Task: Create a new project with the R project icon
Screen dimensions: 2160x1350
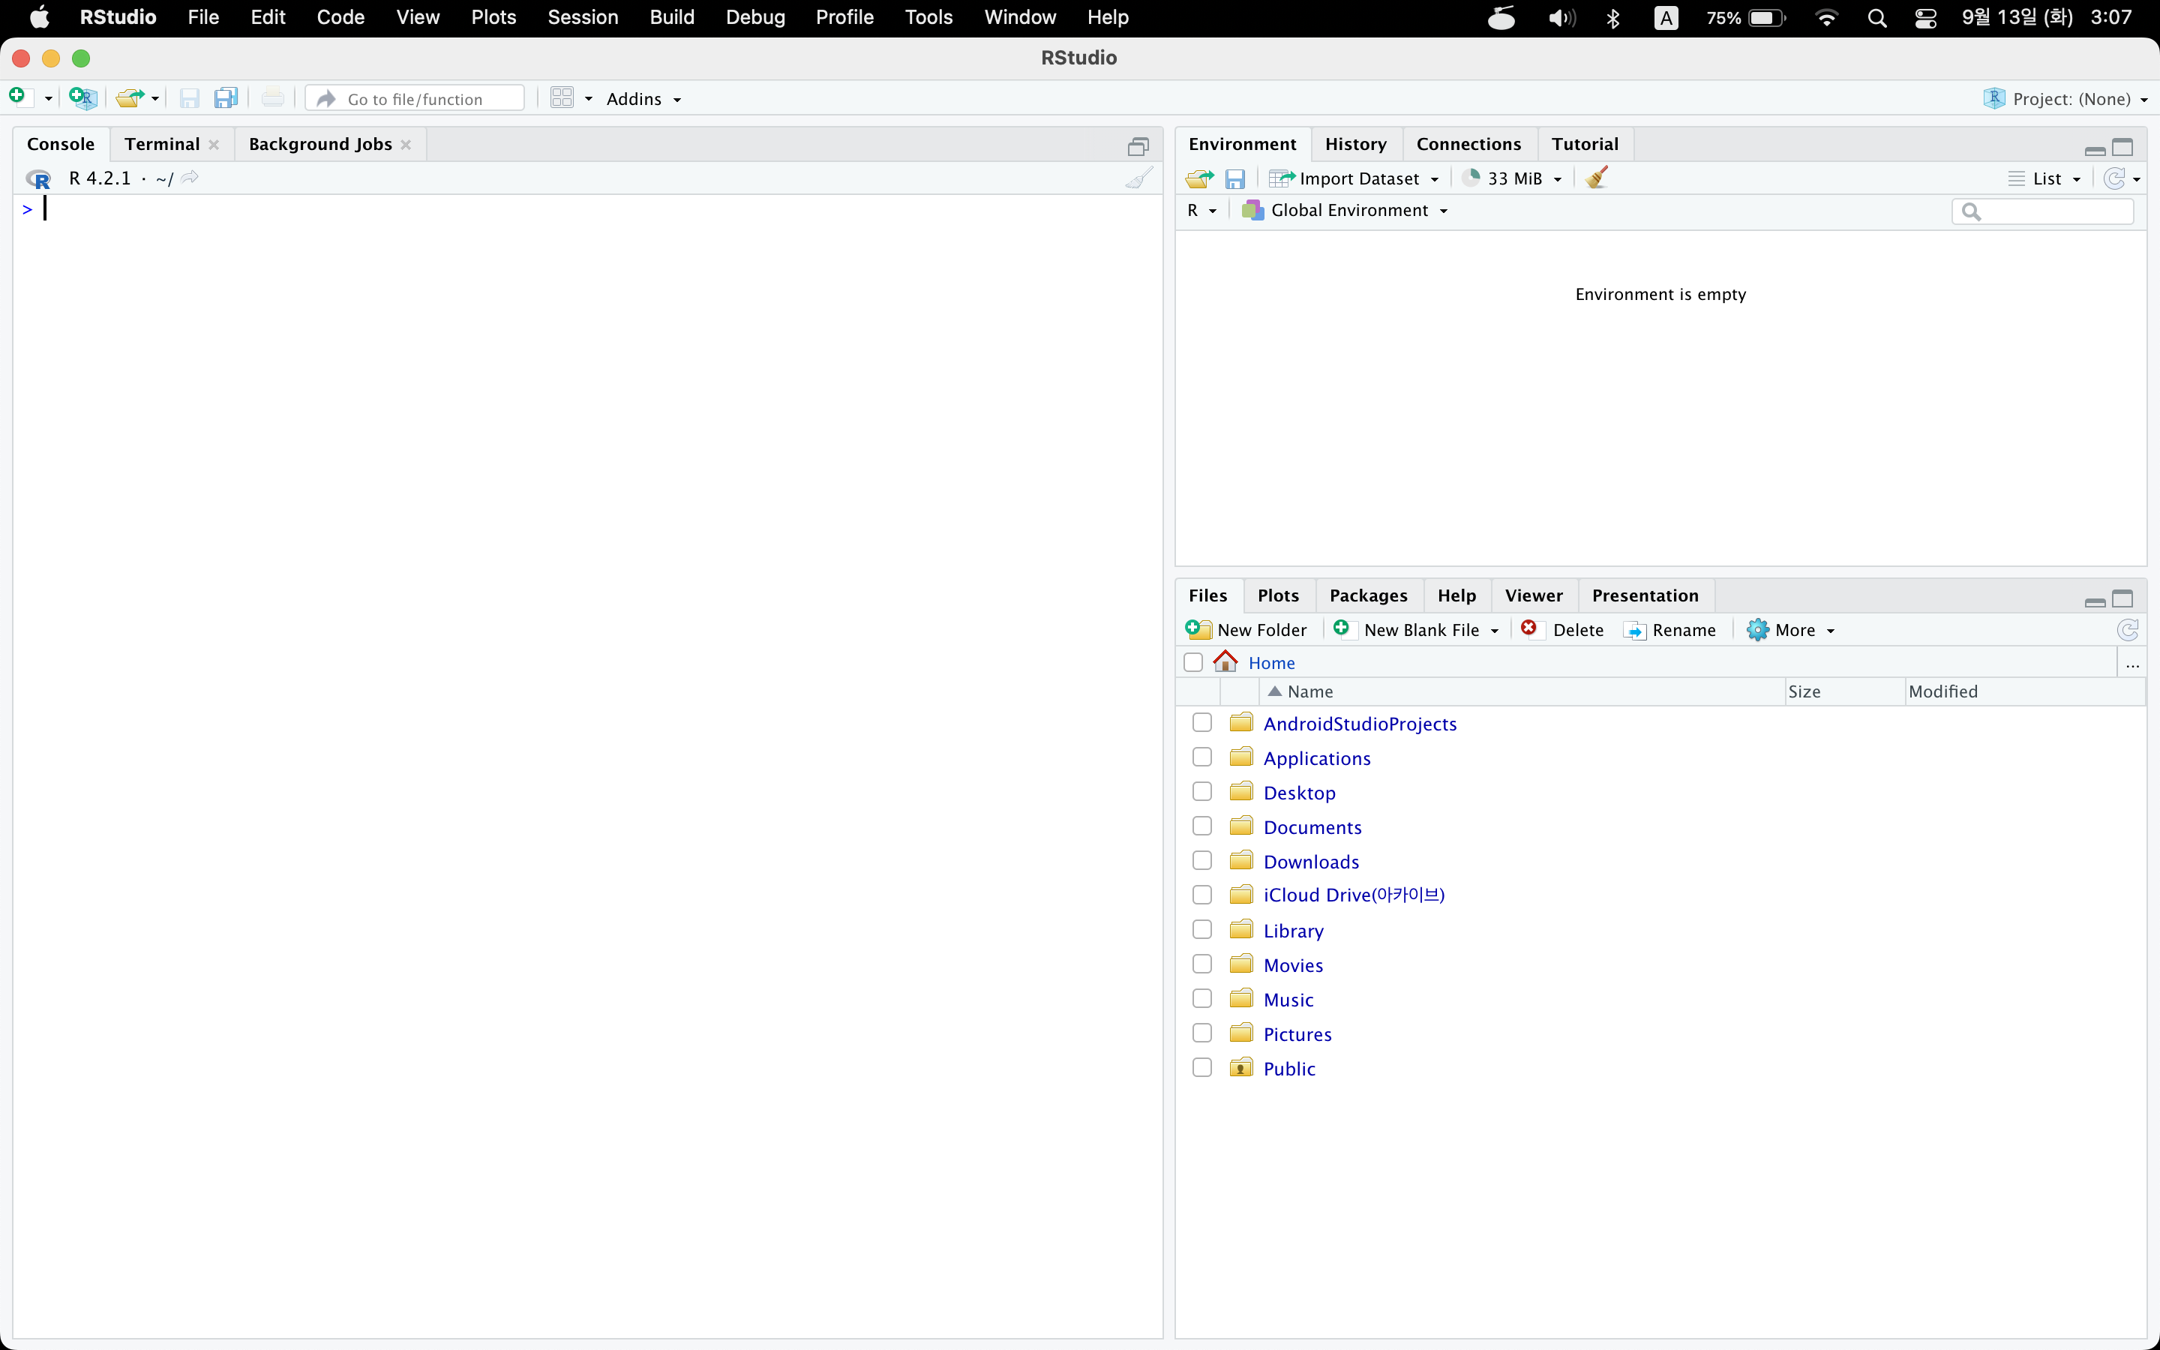Action: tap(83, 98)
